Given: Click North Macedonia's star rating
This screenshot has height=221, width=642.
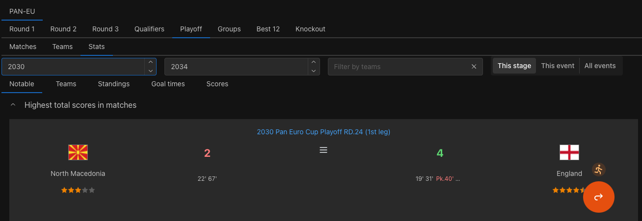Looking at the screenshot, I should pyautogui.click(x=78, y=190).
